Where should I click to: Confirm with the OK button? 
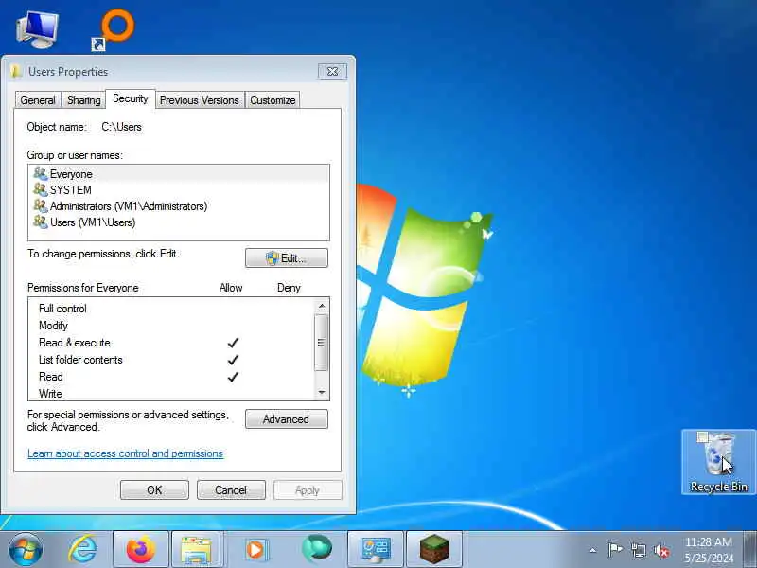pyautogui.click(x=154, y=489)
